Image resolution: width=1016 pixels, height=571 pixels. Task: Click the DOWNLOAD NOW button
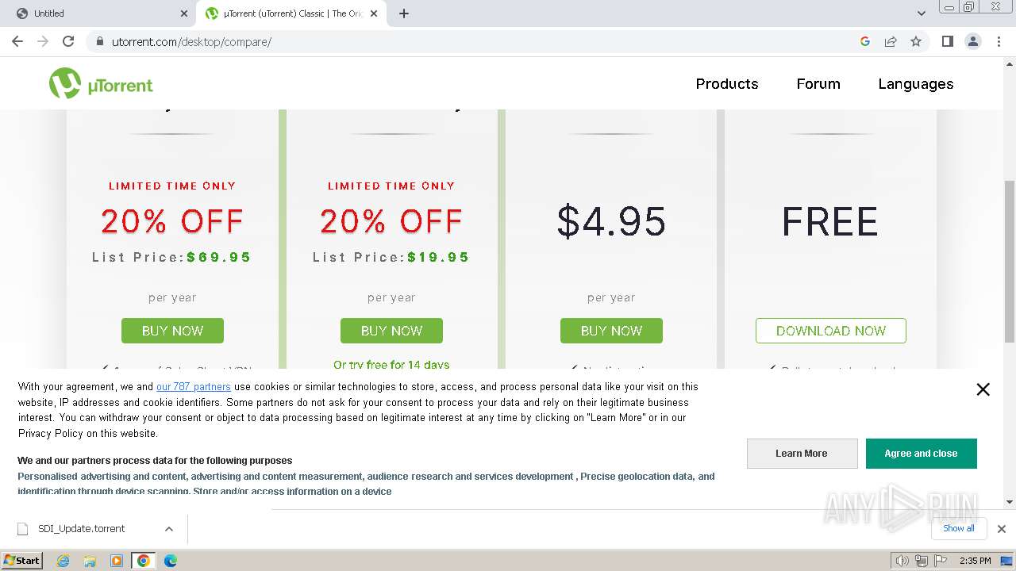830,331
